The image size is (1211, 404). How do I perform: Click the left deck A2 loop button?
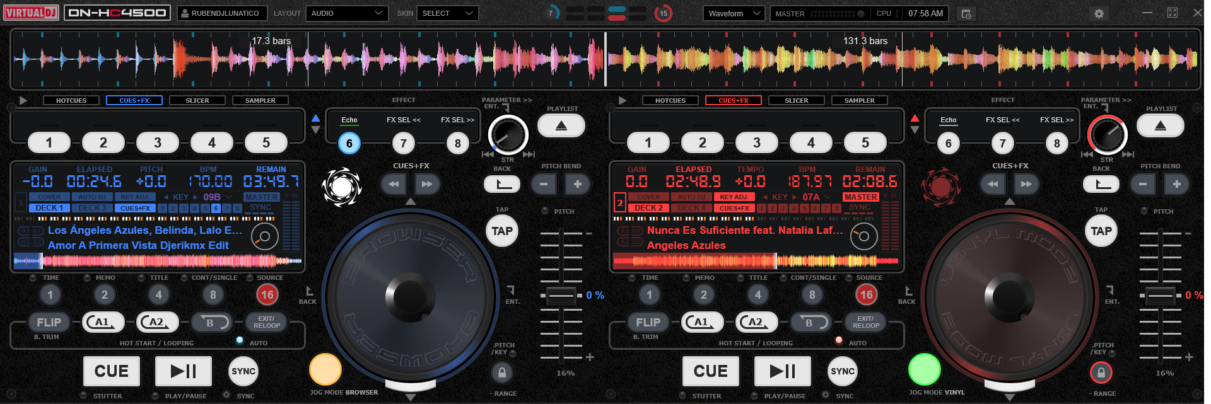pos(158,322)
